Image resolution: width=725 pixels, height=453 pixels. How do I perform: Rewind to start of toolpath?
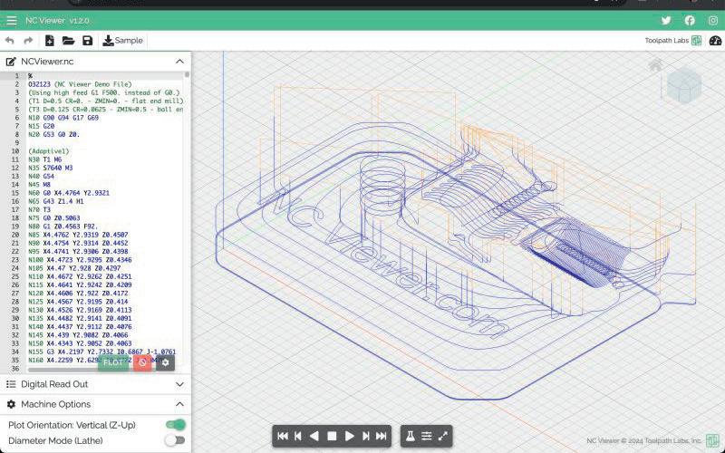[283, 436]
